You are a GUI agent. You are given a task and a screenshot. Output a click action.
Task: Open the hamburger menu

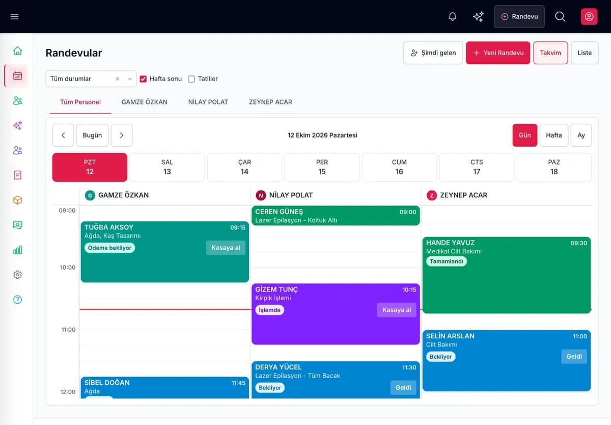[14, 17]
